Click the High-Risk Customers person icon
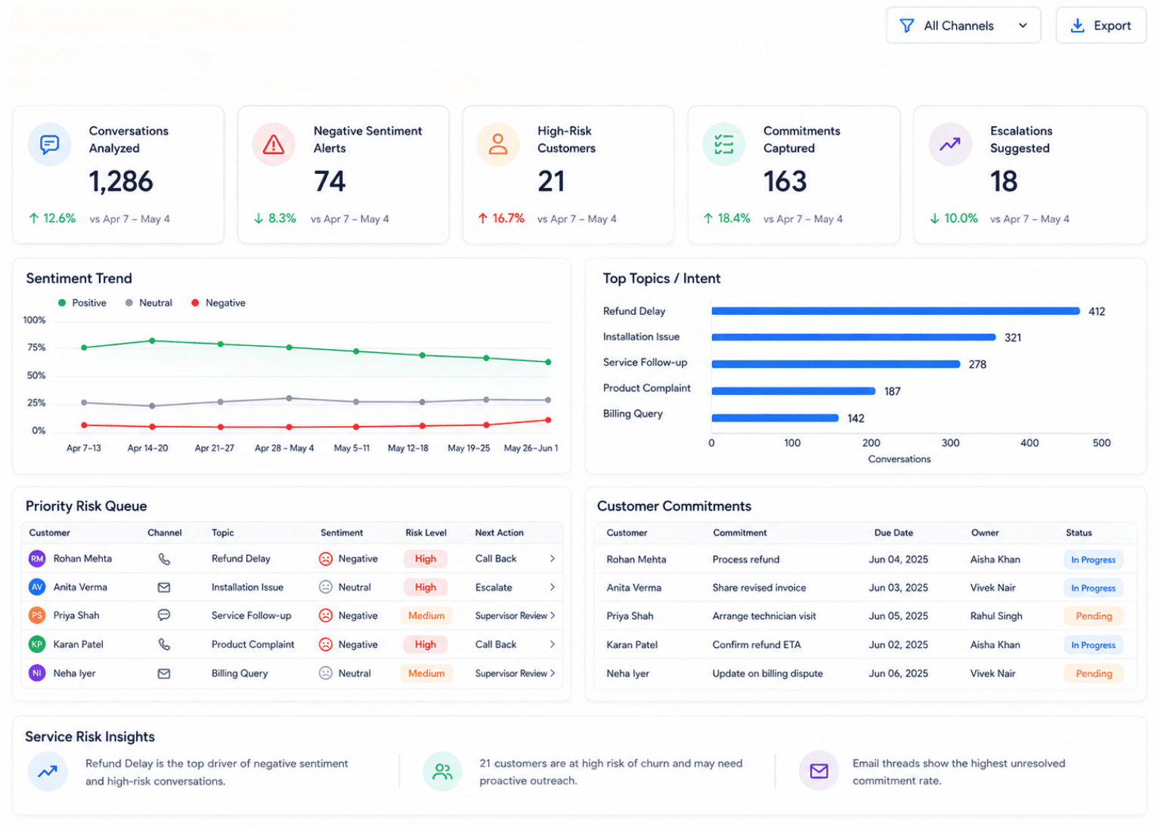Screen dimensions: 1161x831 497,144
